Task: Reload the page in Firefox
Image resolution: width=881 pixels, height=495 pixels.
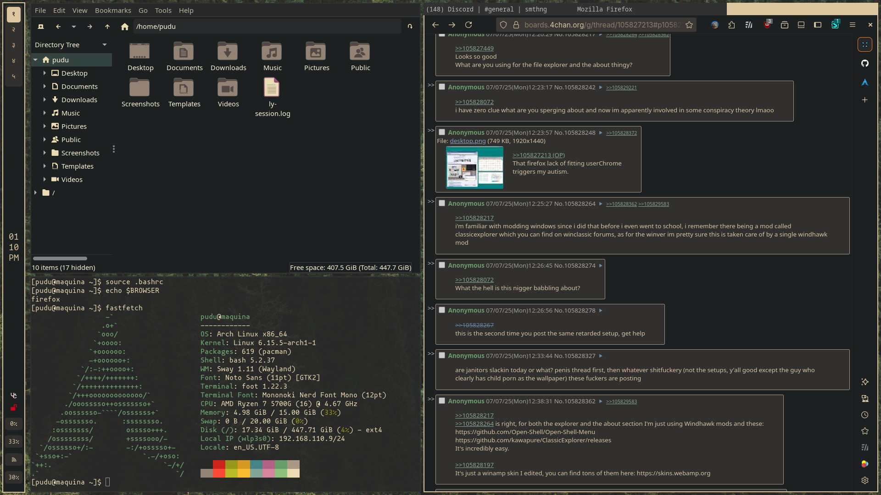Action: (468, 25)
